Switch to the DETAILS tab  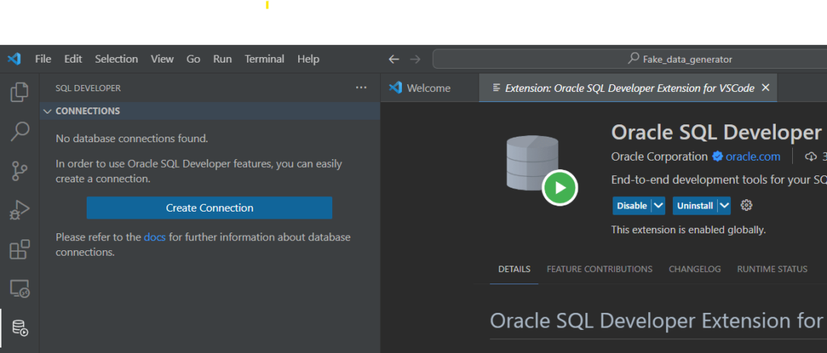(x=514, y=269)
